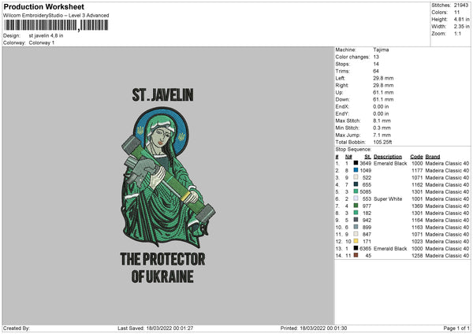Pick the yellow swatch in stop 12
The height and width of the screenshot is (334, 473).
tap(356, 240)
